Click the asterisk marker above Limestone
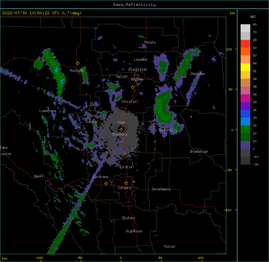The height and width of the screenshot is (262, 269). coord(48,108)
